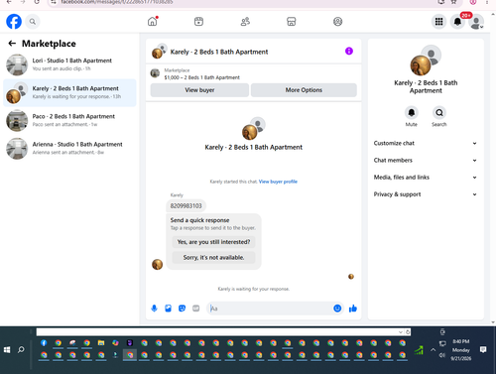Search in conversation using Search icon
The height and width of the screenshot is (374, 496).
pyautogui.click(x=439, y=113)
